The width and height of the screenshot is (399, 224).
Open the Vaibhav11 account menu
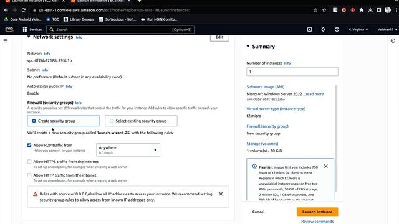click(x=387, y=29)
